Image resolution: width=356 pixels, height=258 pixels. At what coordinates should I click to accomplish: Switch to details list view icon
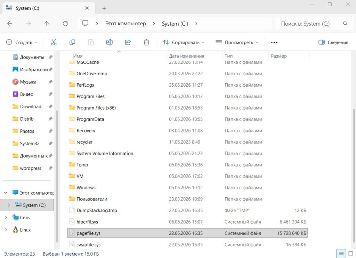(x=341, y=254)
